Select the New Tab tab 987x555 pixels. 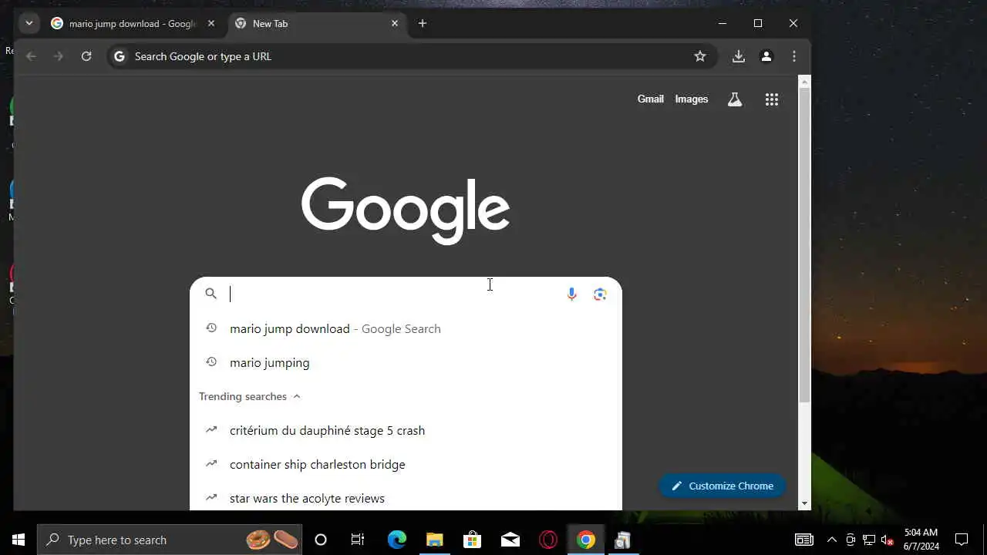(x=316, y=24)
